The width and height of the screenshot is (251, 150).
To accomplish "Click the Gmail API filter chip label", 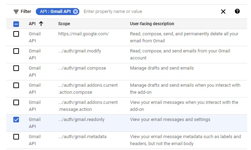I will (x=55, y=12).
